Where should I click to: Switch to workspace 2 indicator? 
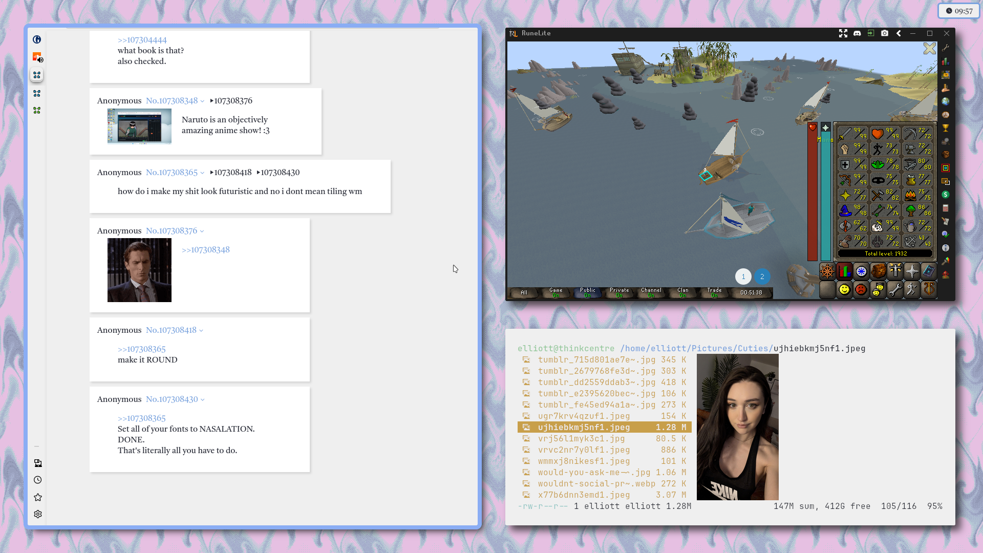[762, 276]
